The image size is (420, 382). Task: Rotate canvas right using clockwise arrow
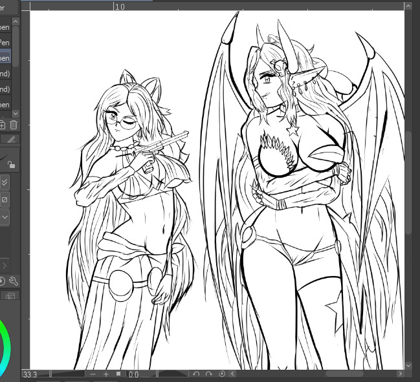point(209,374)
